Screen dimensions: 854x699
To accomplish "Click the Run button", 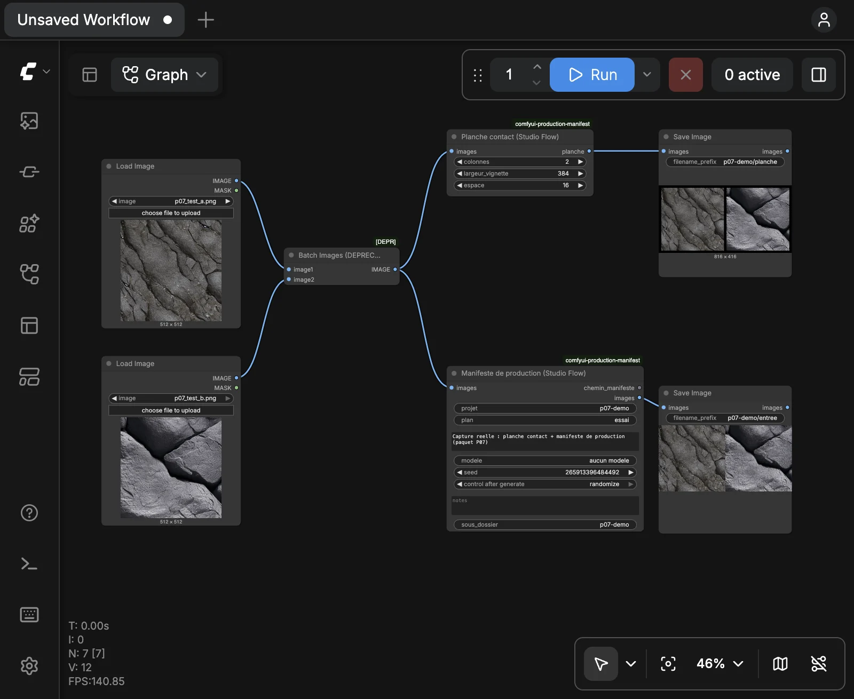I will [x=592, y=75].
